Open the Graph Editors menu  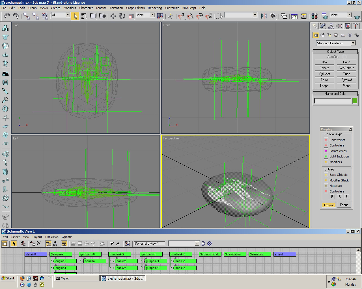[x=135, y=8]
